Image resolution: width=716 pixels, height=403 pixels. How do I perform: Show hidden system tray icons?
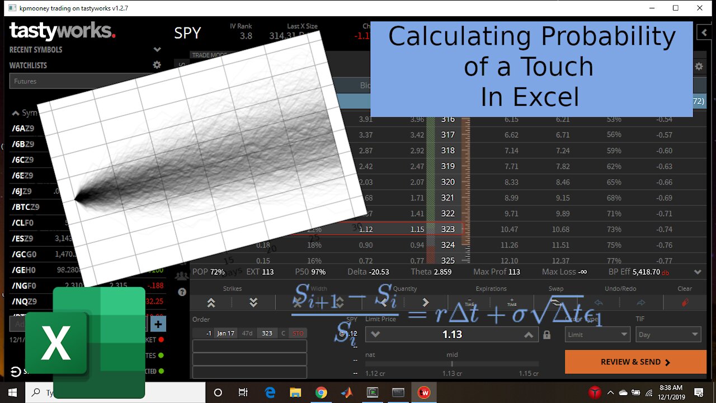tap(610, 392)
